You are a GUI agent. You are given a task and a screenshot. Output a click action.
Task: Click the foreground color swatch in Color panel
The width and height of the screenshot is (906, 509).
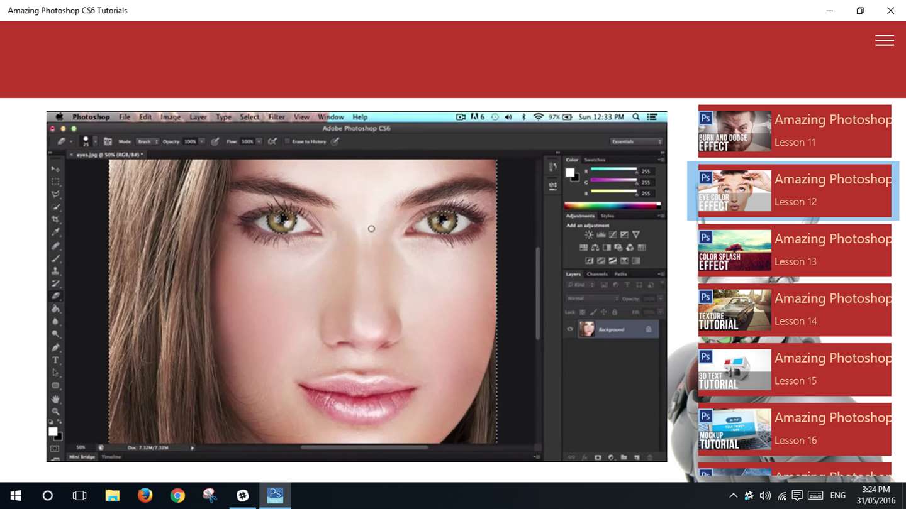(x=570, y=173)
